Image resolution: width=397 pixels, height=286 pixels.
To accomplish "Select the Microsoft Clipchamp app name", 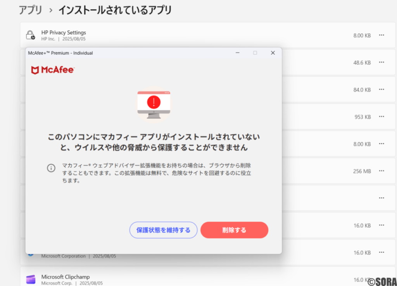I will click(x=66, y=277).
